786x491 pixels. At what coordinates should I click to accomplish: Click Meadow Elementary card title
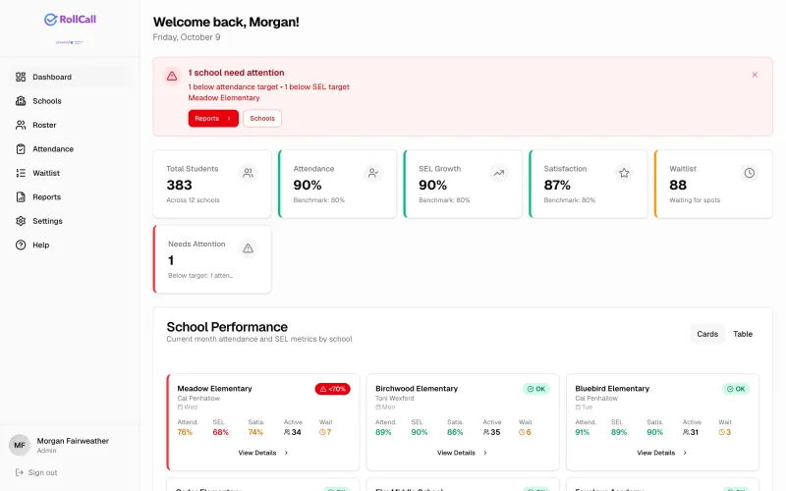coord(214,388)
